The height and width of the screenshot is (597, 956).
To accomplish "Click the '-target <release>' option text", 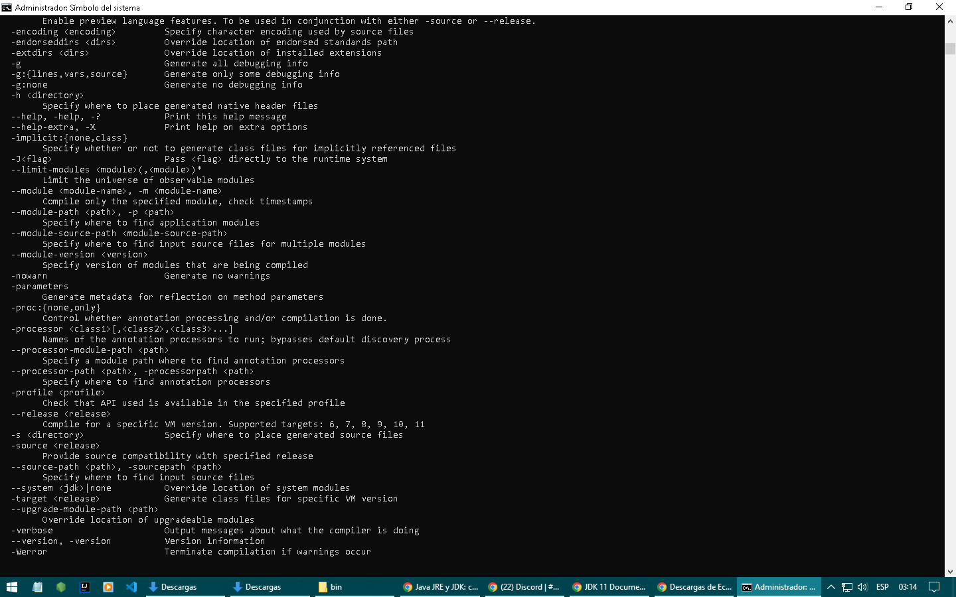I will click(56, 499).
